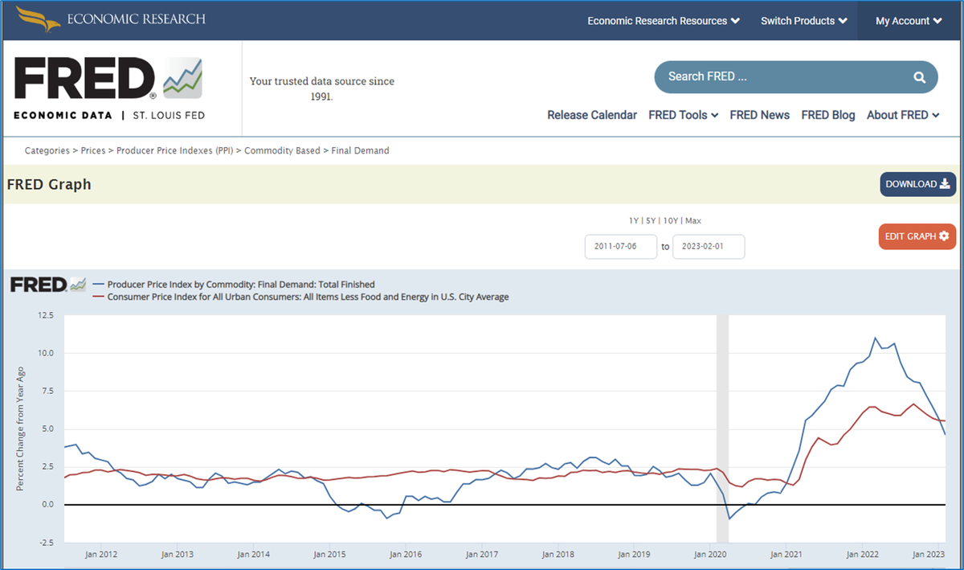964x570 pixels.
Task: Click the search magnifier icon
Action: (x=919, y=77)
